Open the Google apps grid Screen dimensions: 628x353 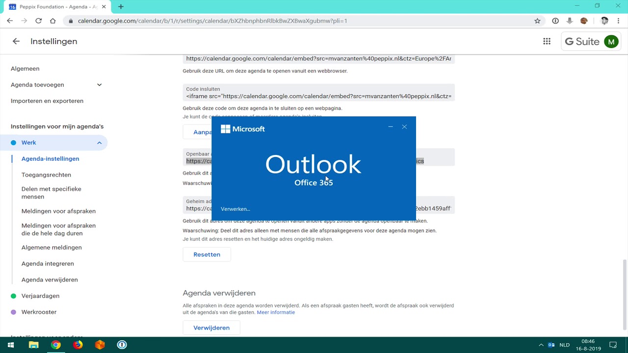click(x=547, y=42)
